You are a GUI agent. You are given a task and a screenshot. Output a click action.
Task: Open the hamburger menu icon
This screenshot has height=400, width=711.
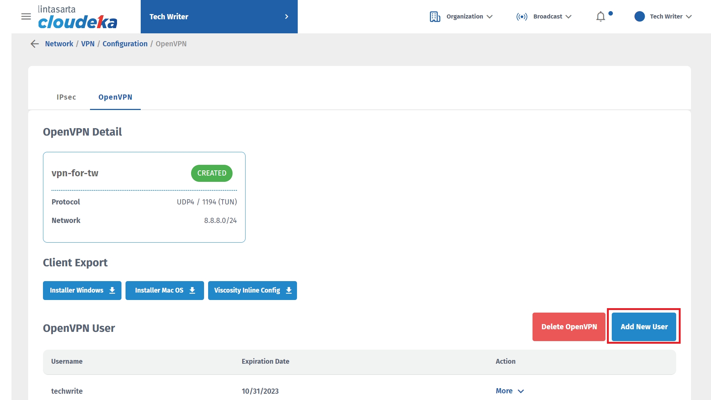[26, 17]
